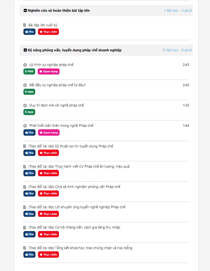This screenshot has width=210, height=271.
Task: Click FREE badge under "Lộ trình sự nghiệp pháp chế"
Action: point(29,71)
